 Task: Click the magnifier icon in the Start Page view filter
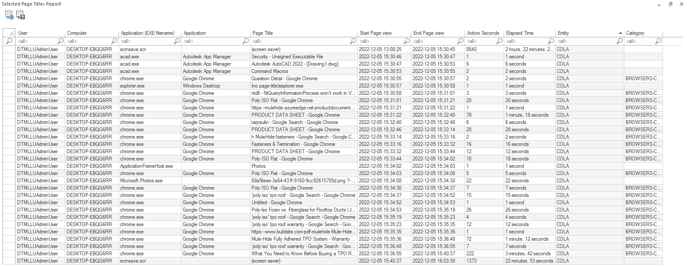tap(407, 41)
